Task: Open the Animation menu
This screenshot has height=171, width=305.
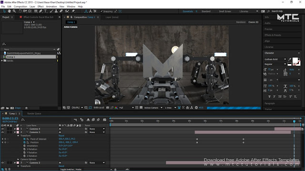Action: [x=51, y=7]
